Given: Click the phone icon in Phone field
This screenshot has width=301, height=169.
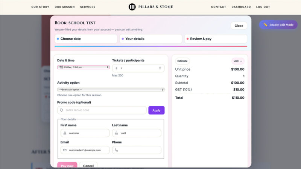Looking at the screenshot, I should 116,150.
